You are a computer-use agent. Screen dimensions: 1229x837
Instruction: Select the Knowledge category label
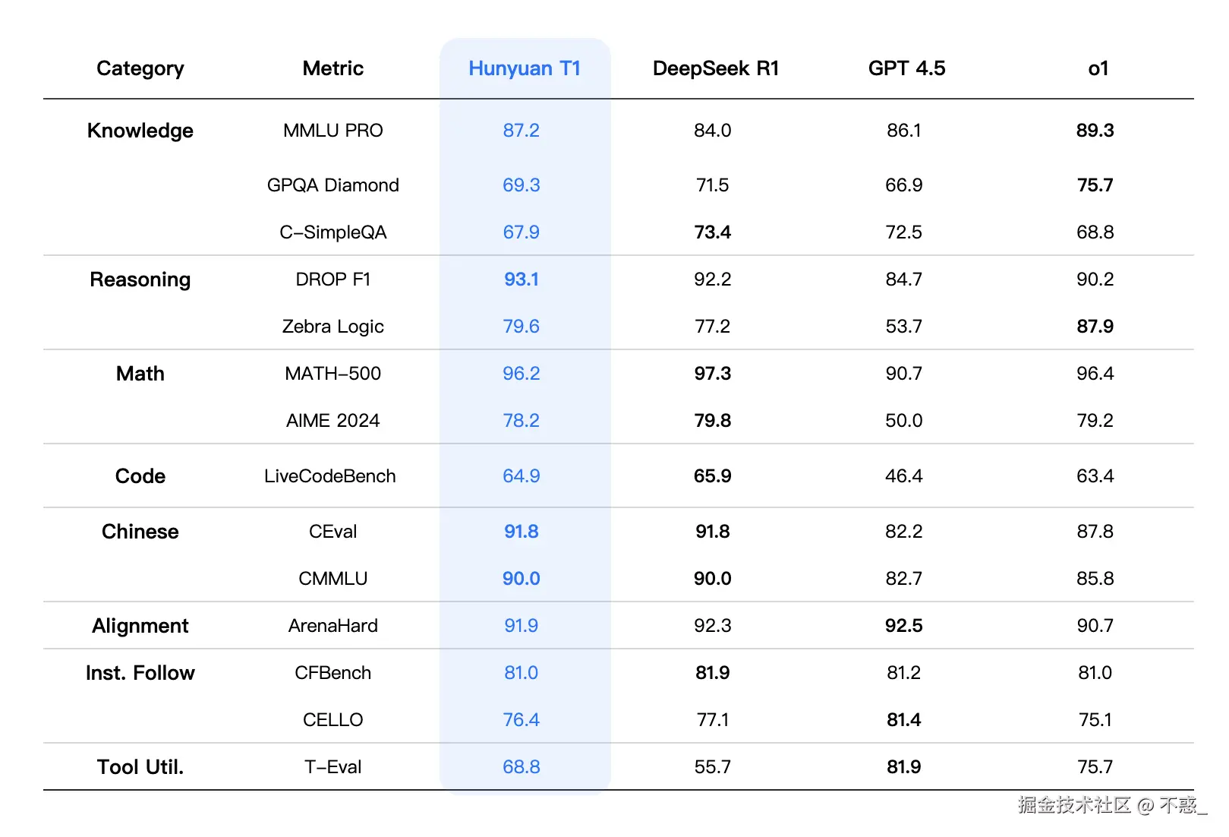point(140,131)
